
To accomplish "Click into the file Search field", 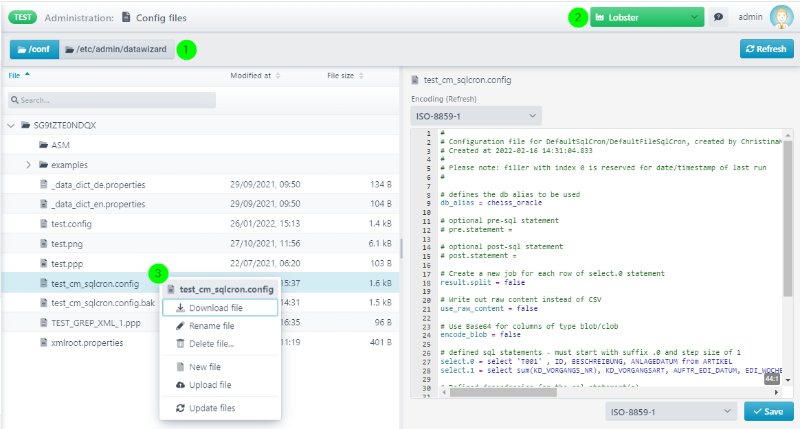I will pyautogui.click(x=112, y=100).
